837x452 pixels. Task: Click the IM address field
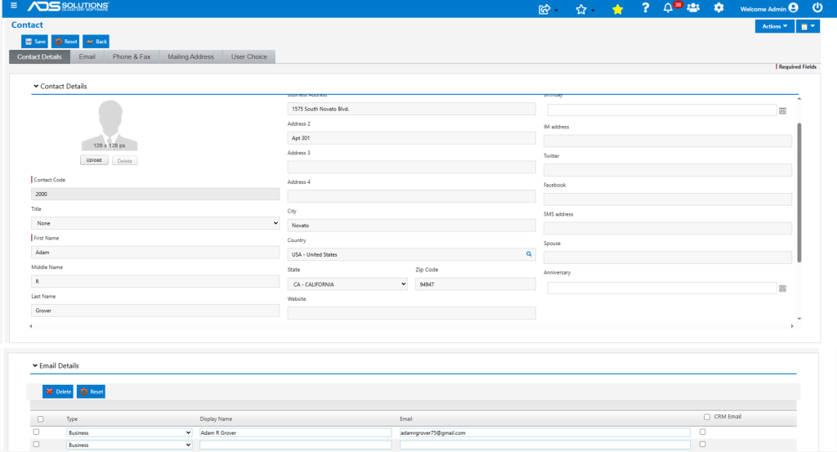coord(668,141)
